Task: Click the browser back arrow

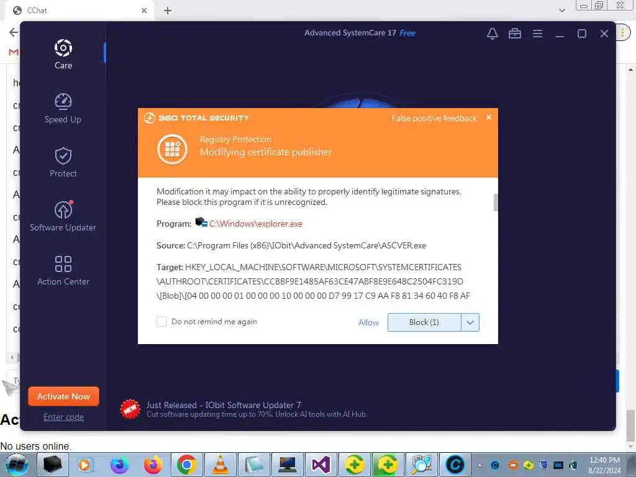Action: pos(14,32)
